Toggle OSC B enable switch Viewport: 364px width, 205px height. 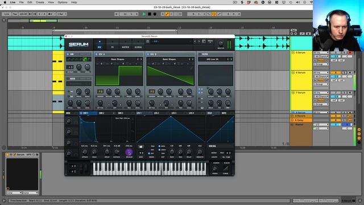tap(148, 54)
